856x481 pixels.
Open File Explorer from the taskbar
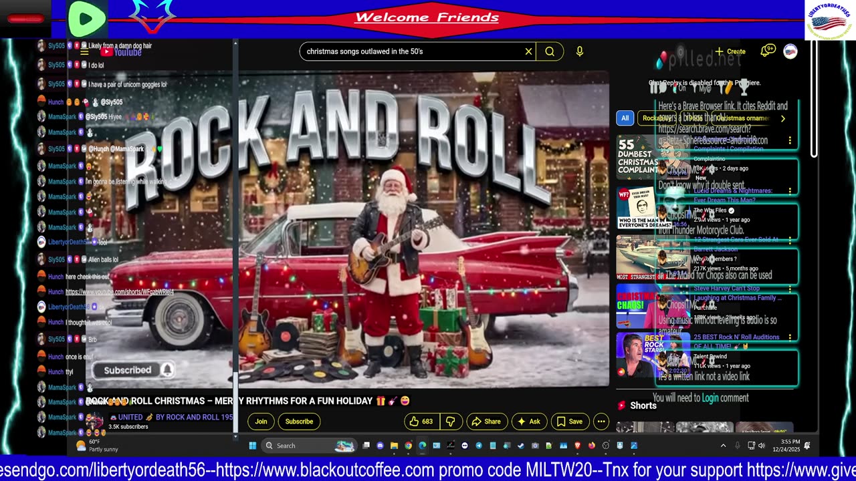394,446
